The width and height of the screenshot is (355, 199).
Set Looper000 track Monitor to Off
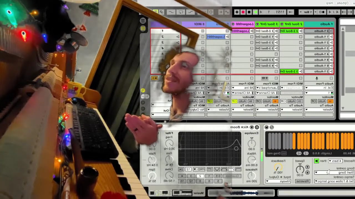(x=234, y=101)
